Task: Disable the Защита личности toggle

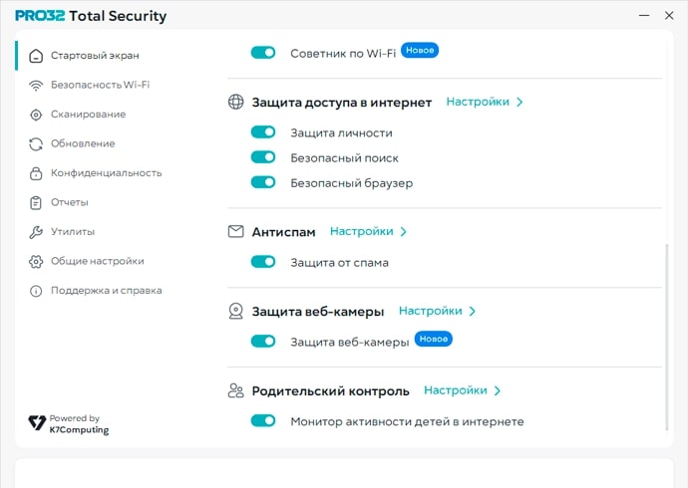Action: click(263, 132)
